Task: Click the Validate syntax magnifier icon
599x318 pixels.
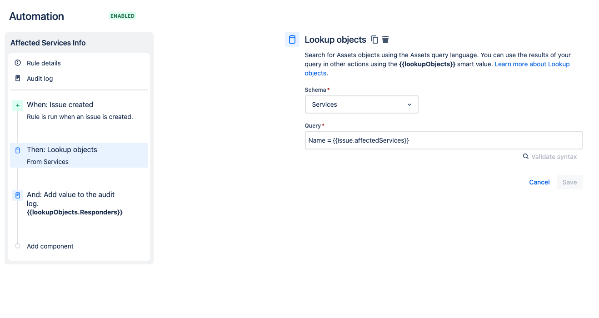Action: pos(526,156)
